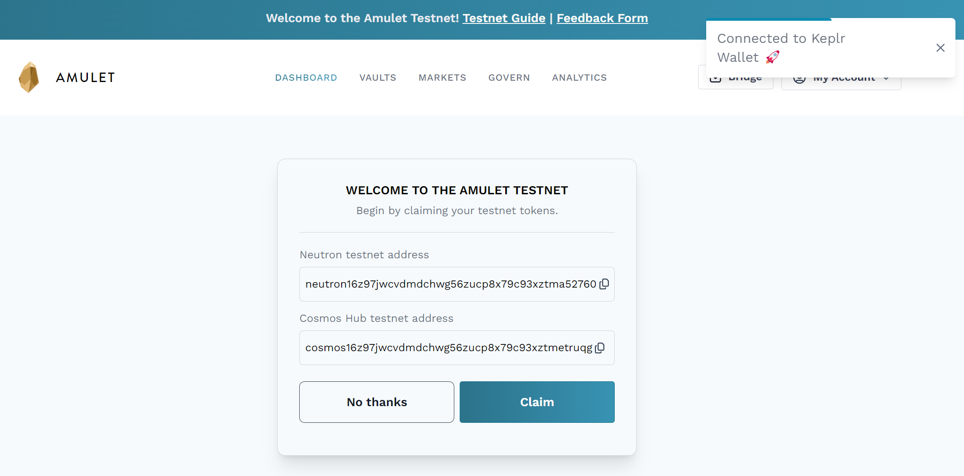The image size is (964, 476).
Task: Dismiss the Connected to Keplr notification
Action: tap(940, 48)
